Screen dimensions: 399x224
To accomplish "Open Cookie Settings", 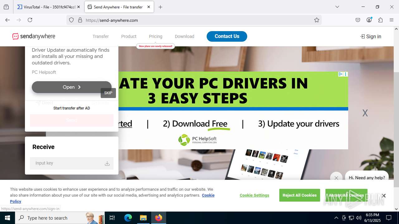I will 254,195.
